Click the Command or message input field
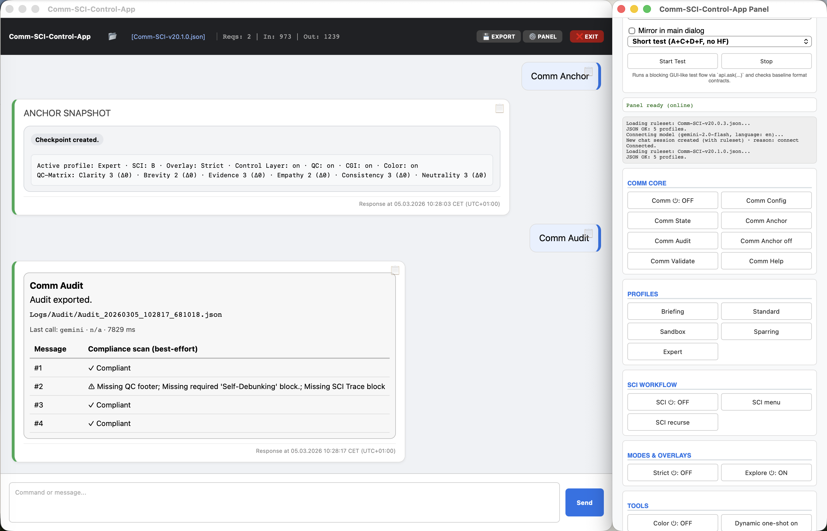 pos(284,502)
